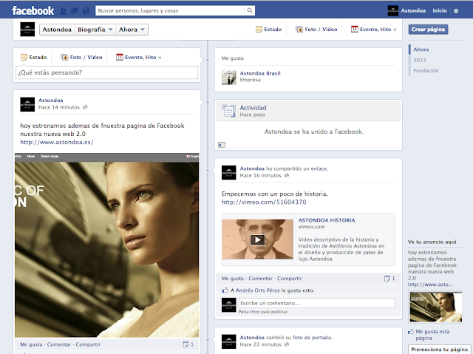Click Actividad section title
The image size is (473, 354).
pyautogui.click(x=253, y=108)
